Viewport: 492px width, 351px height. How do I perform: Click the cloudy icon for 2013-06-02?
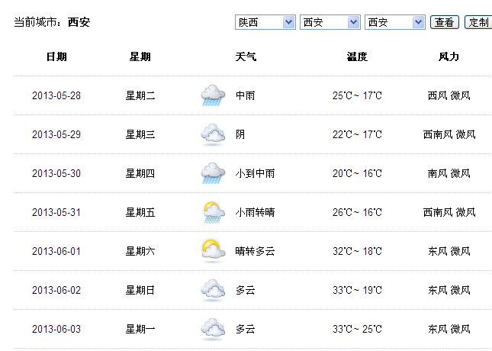coord(213,290)
